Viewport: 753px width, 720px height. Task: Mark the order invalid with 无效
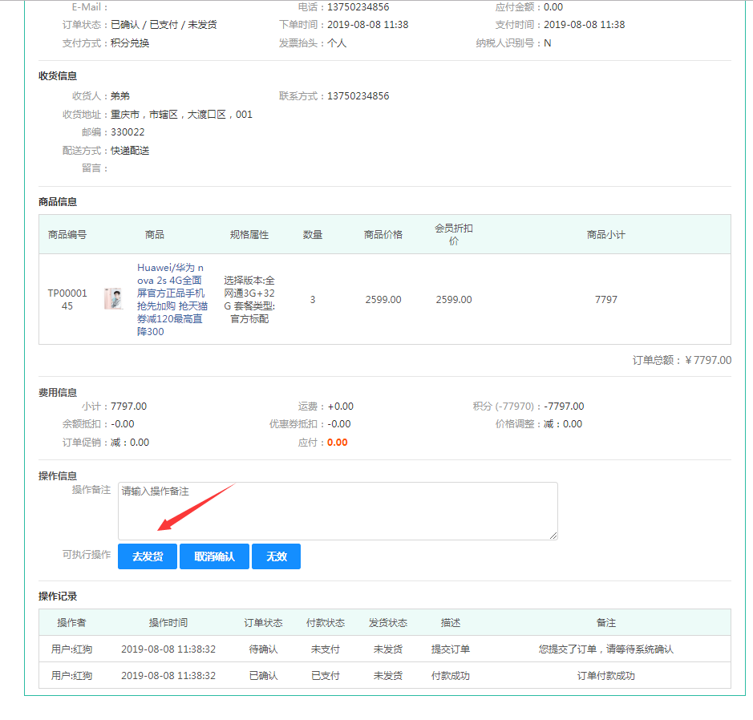tap(276, 556)
